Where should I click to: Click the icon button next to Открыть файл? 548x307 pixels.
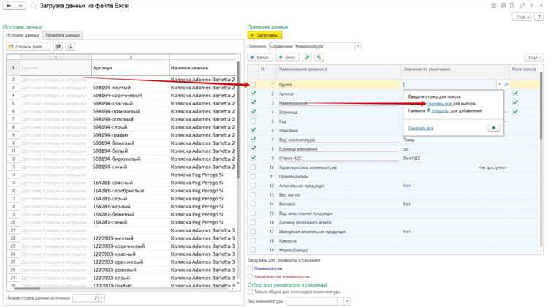(x=58, y=47)
